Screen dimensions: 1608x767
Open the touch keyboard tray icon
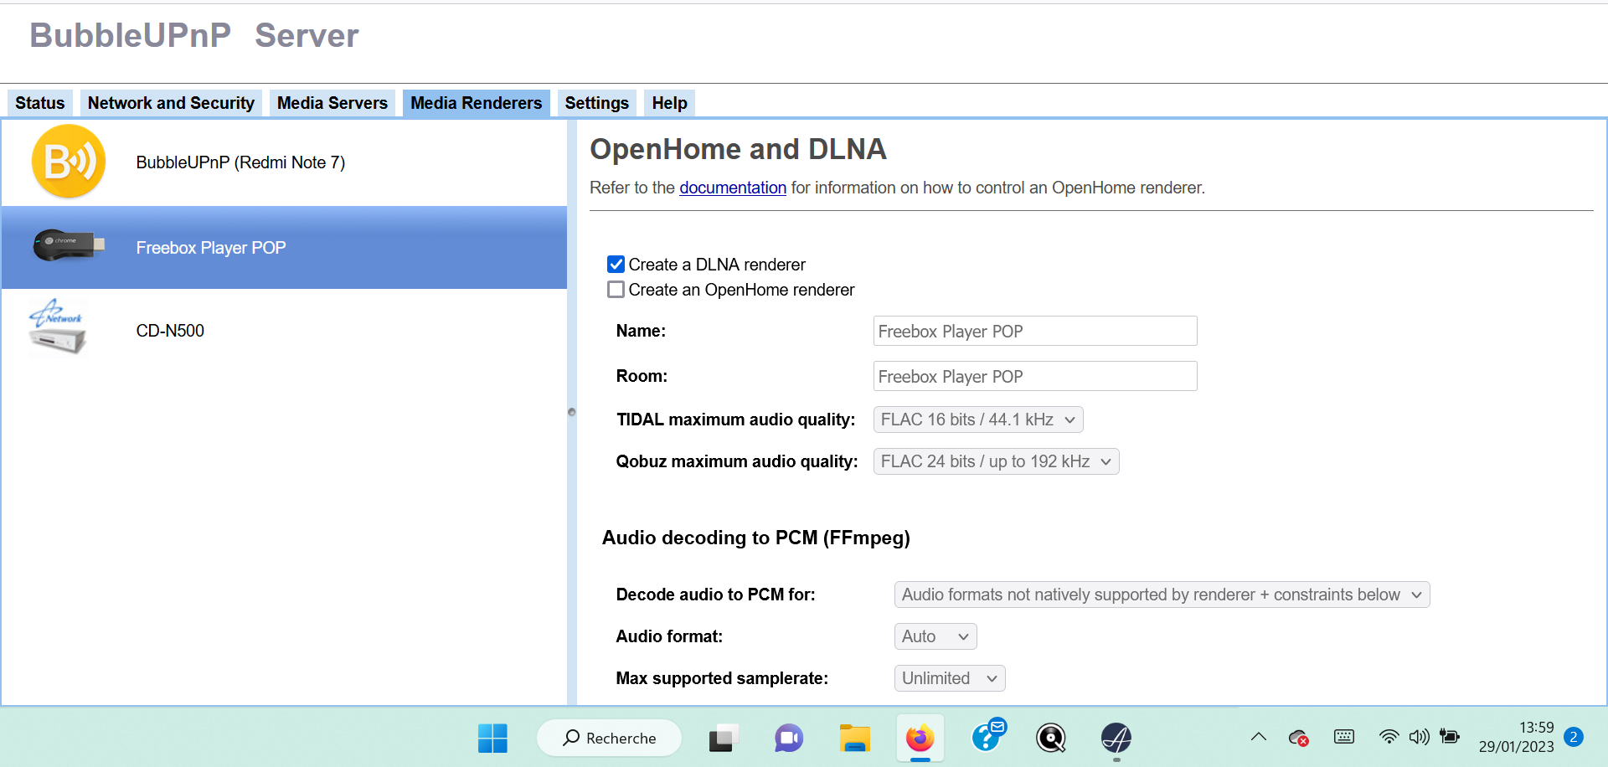click(x=1344, y=737)
